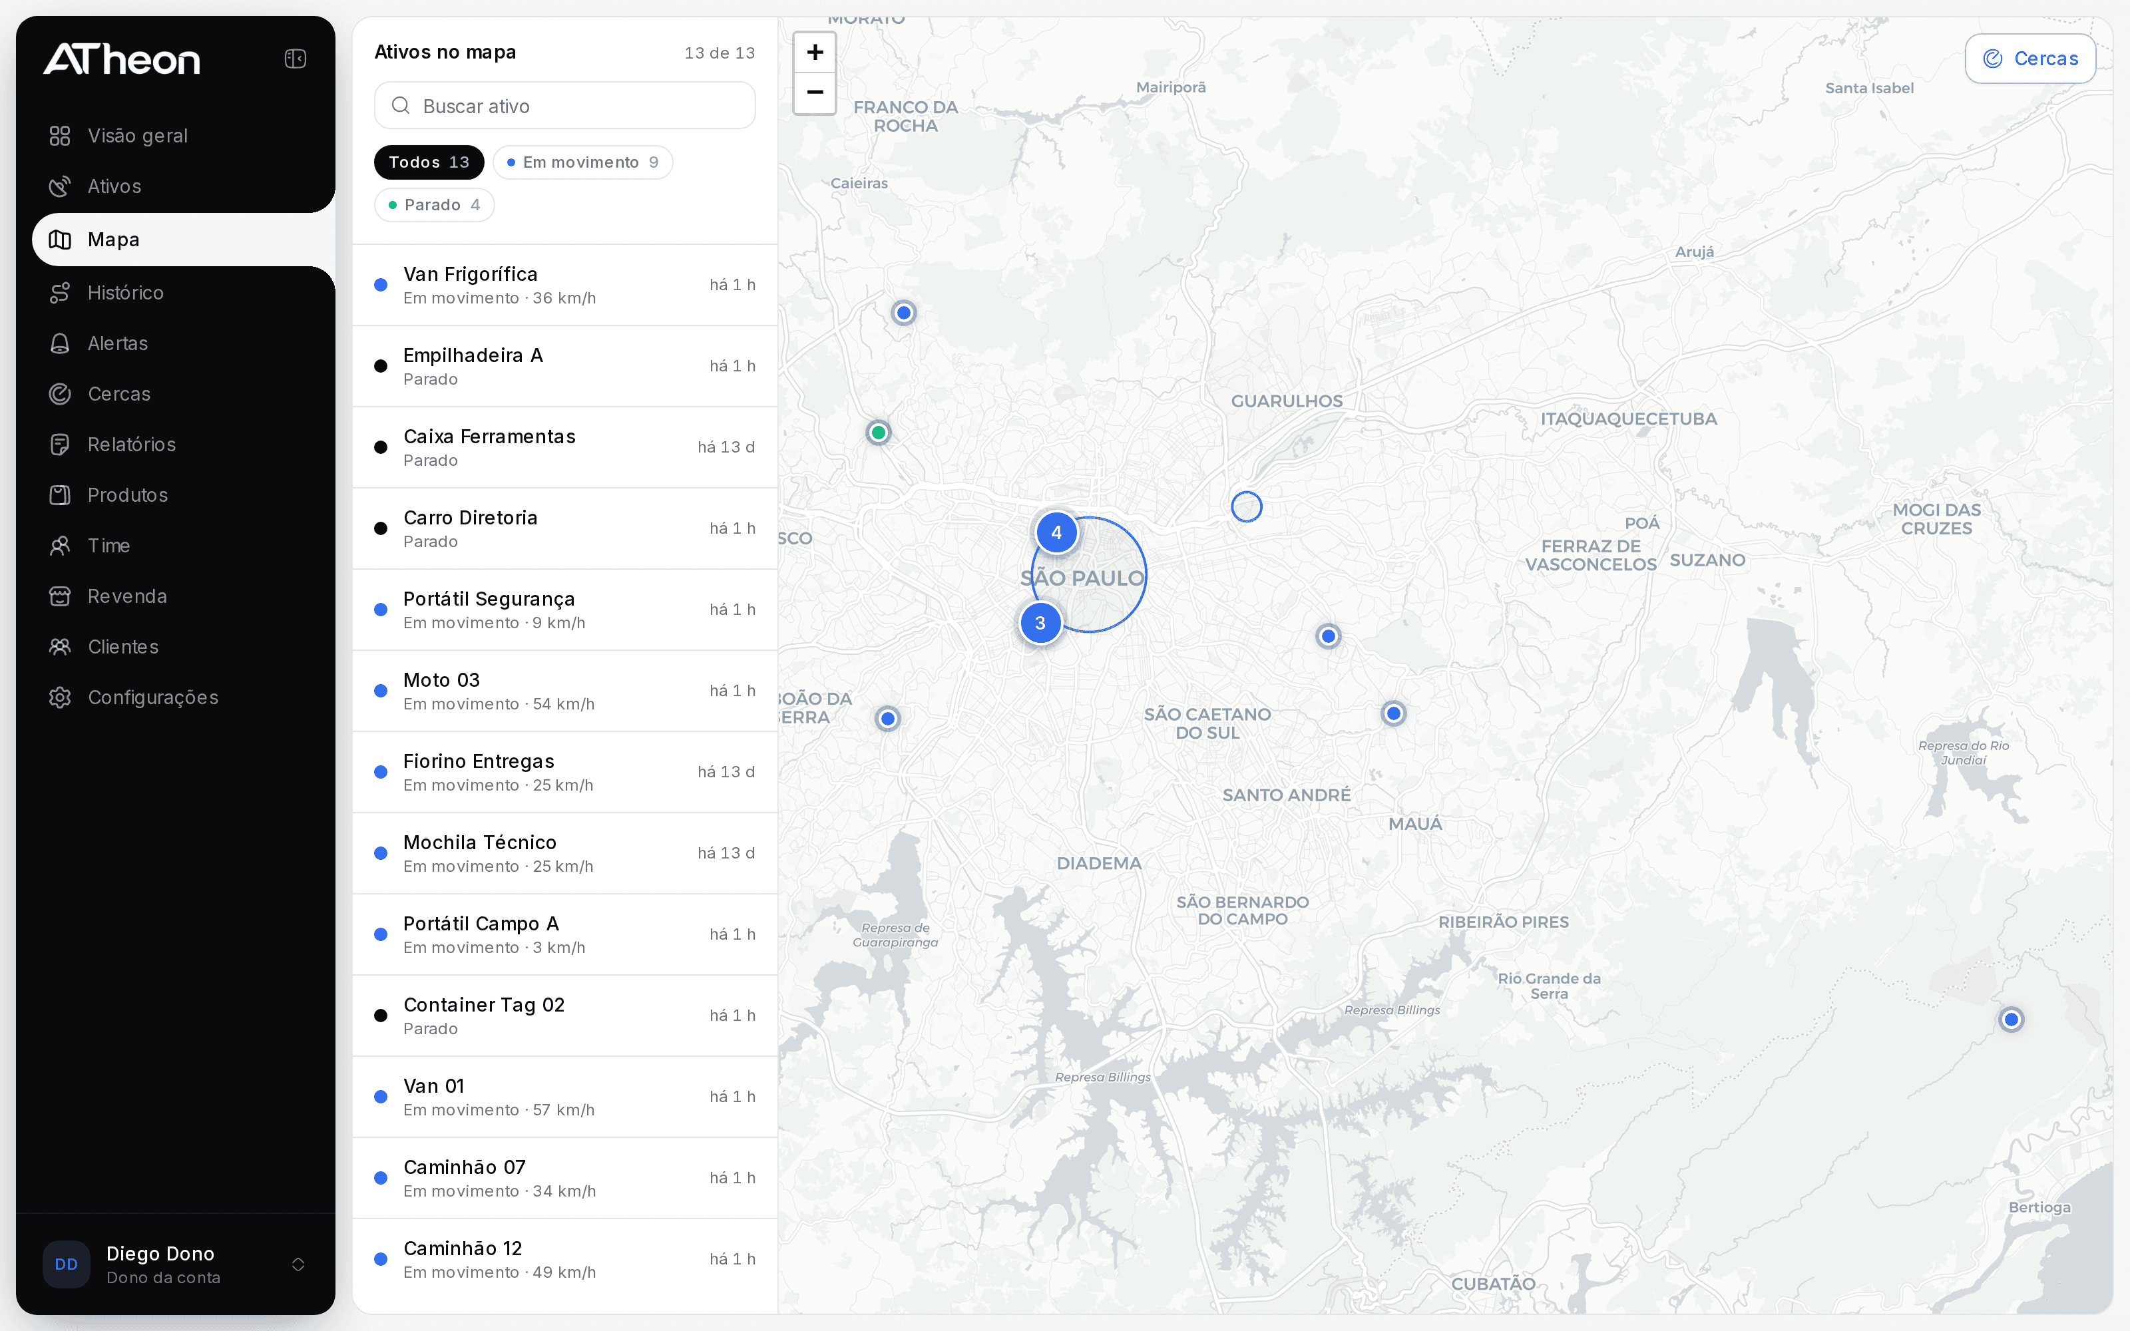Open Configurações page in sidebar

tap(183, 698)
